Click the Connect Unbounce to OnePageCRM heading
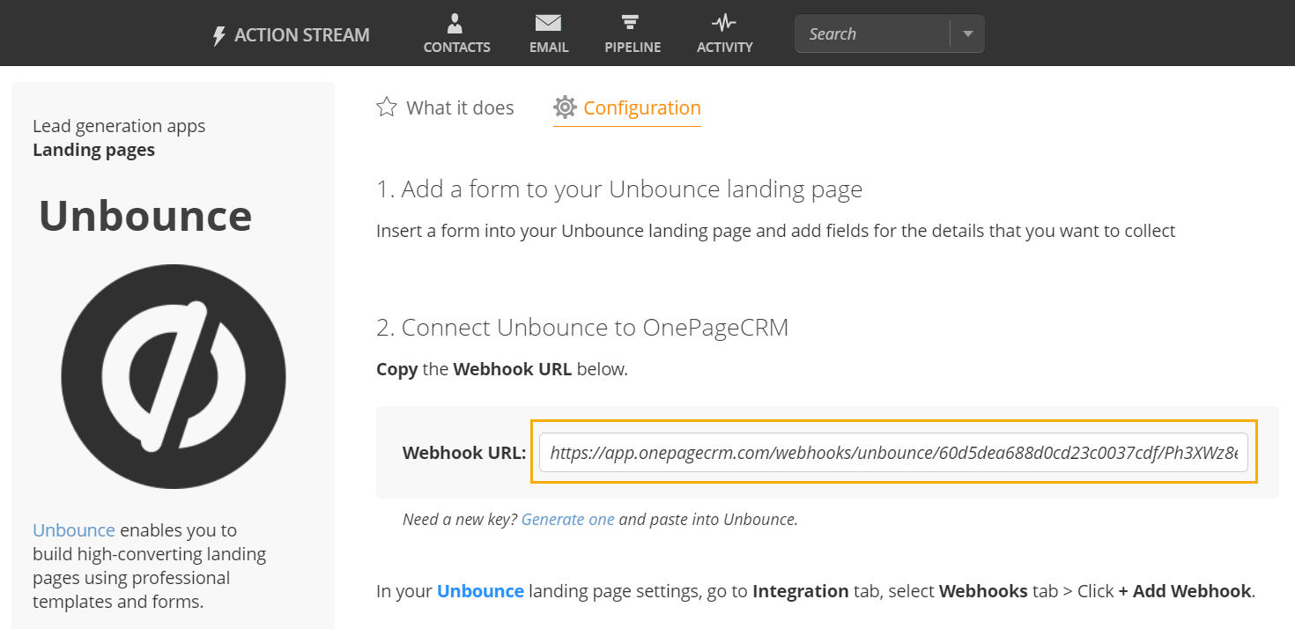The image size is (1295, 629). [x=582, y=328]
